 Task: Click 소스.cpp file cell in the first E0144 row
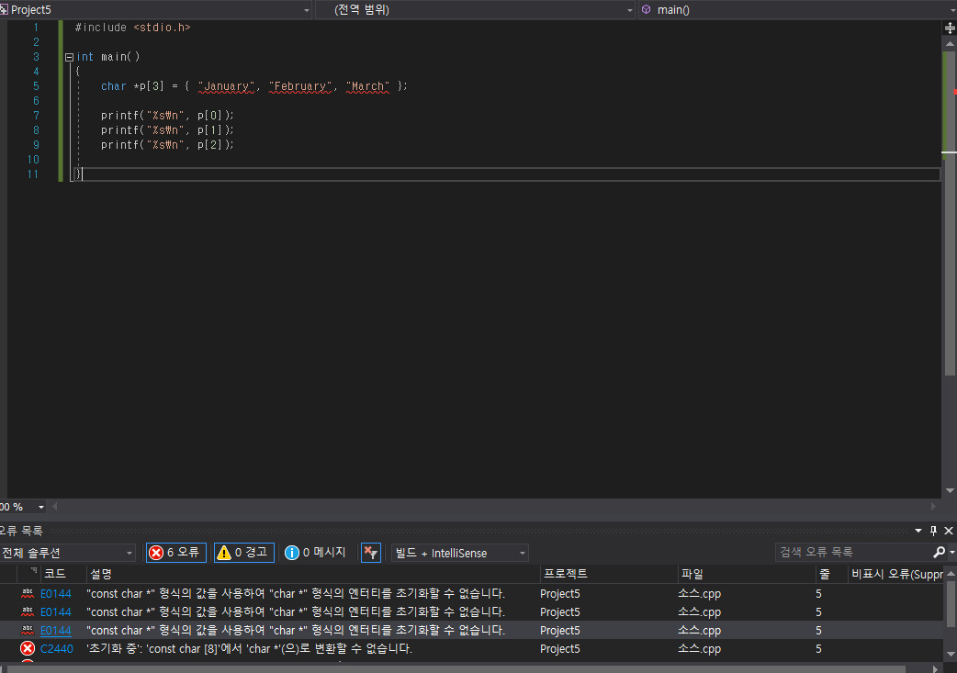700,594
